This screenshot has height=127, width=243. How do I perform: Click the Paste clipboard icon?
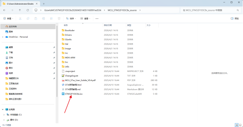point(36,19)
